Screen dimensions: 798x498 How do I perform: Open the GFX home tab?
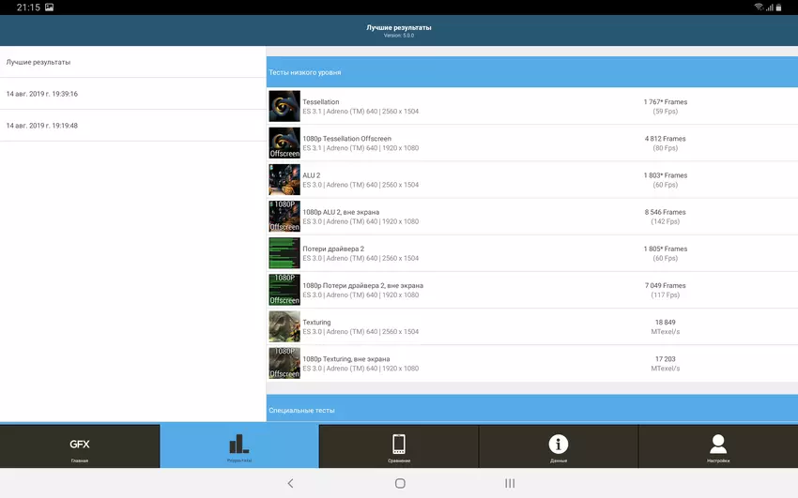pos(80,446)
